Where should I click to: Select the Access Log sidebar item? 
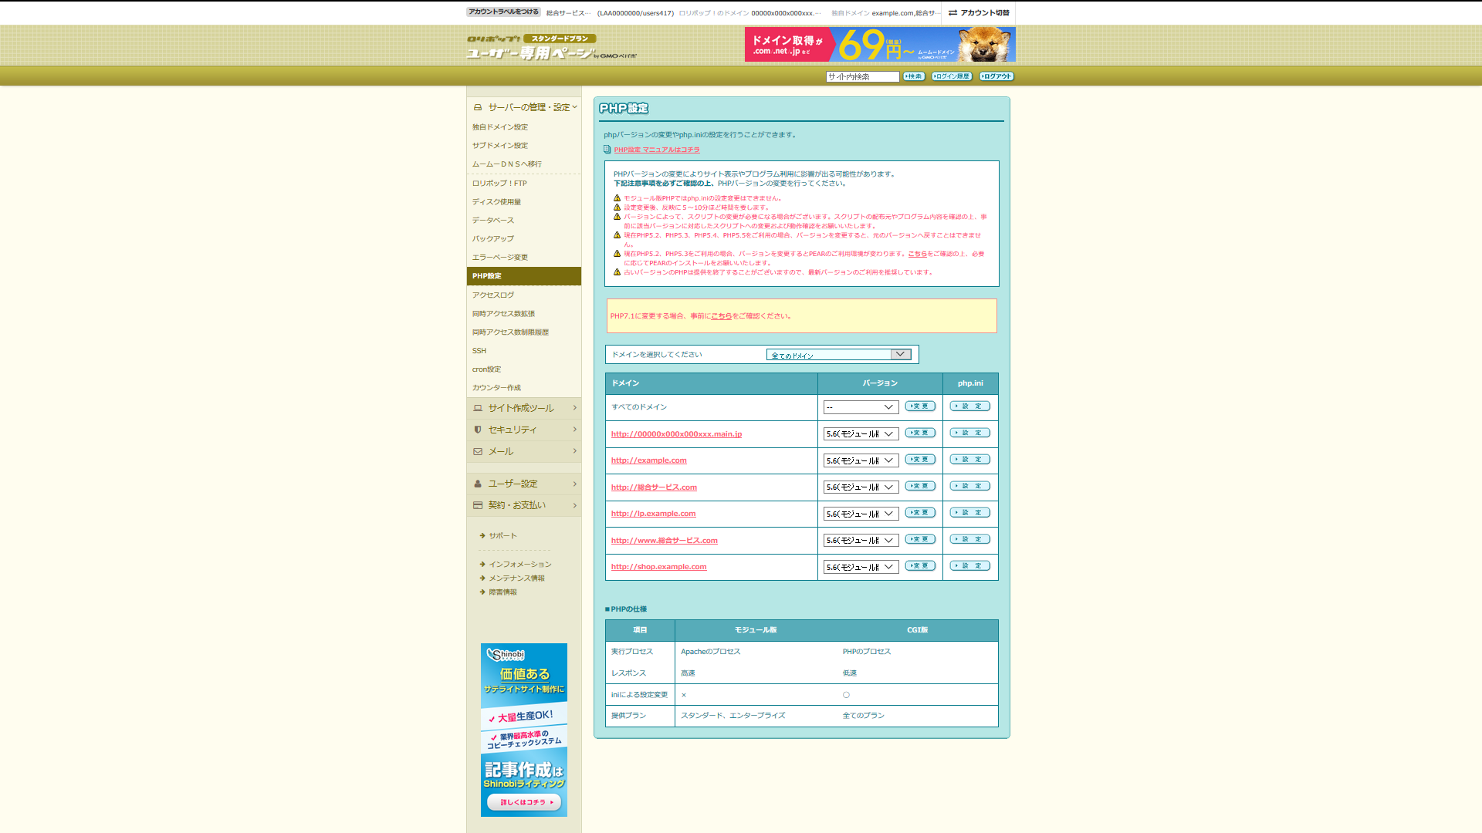coord(493,295)
